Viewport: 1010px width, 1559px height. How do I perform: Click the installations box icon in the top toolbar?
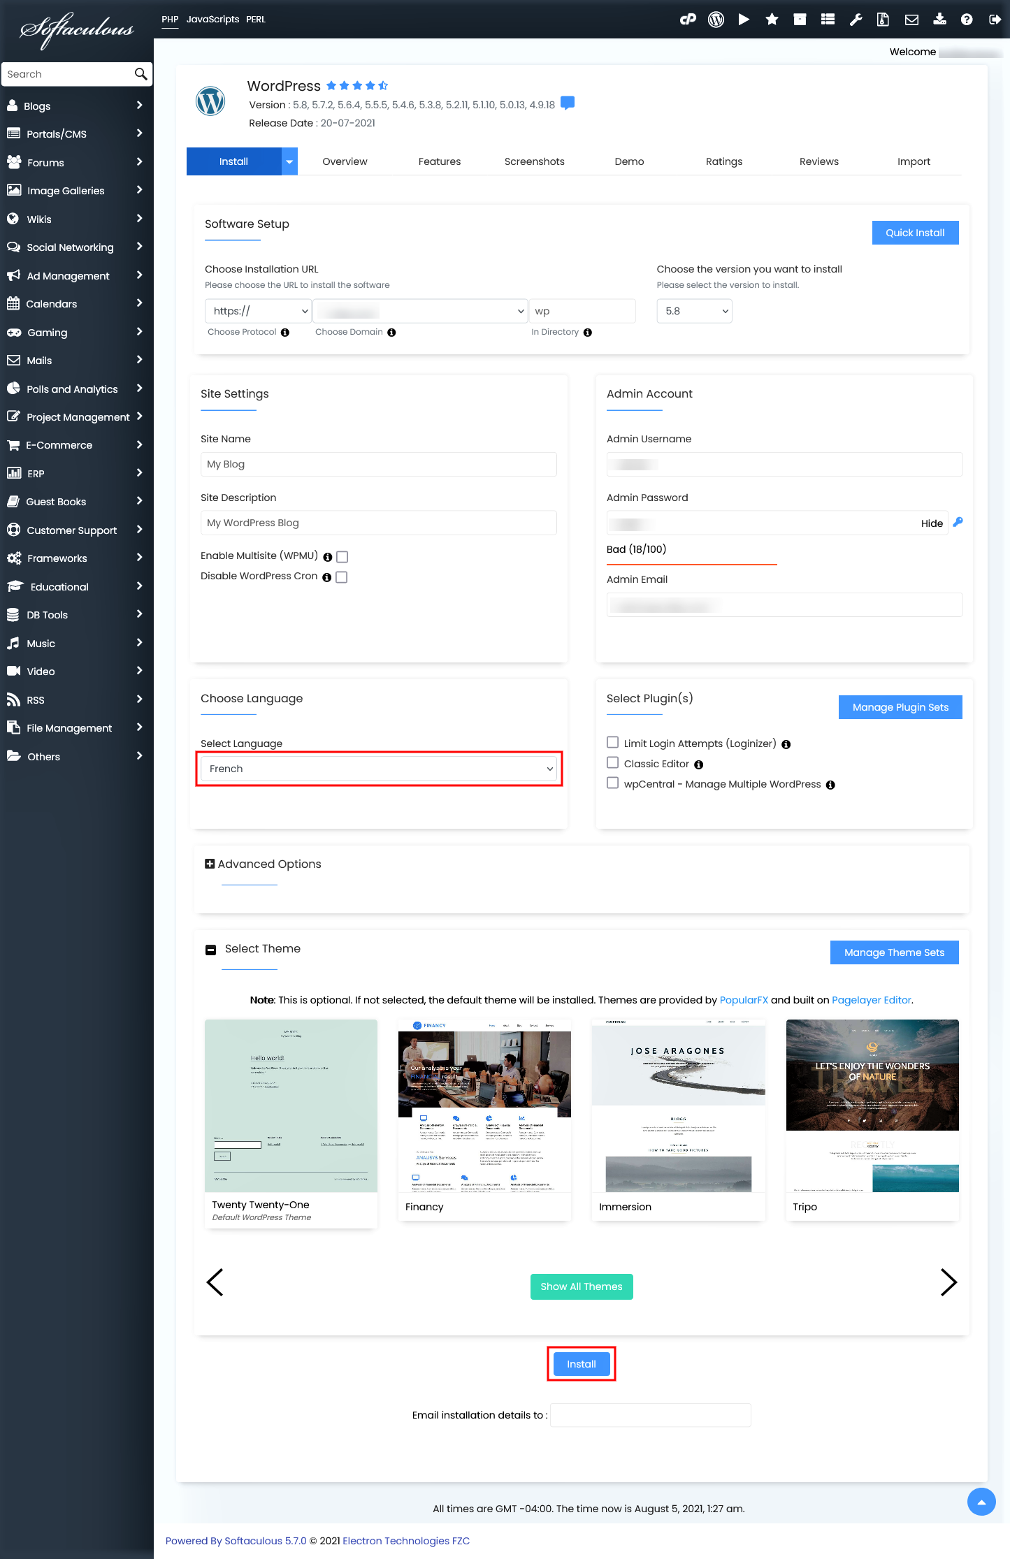coord(800,20)
